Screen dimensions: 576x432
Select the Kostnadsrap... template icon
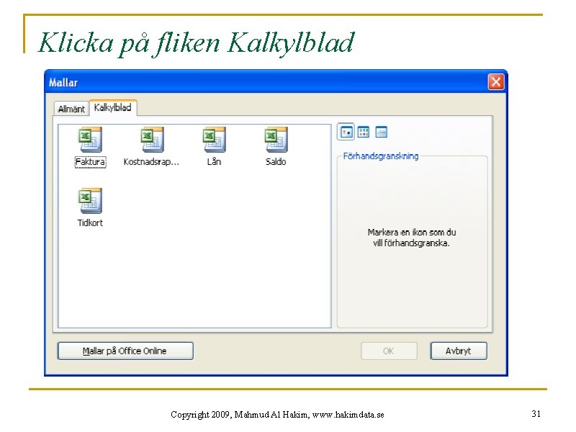(x=152, y=140)
